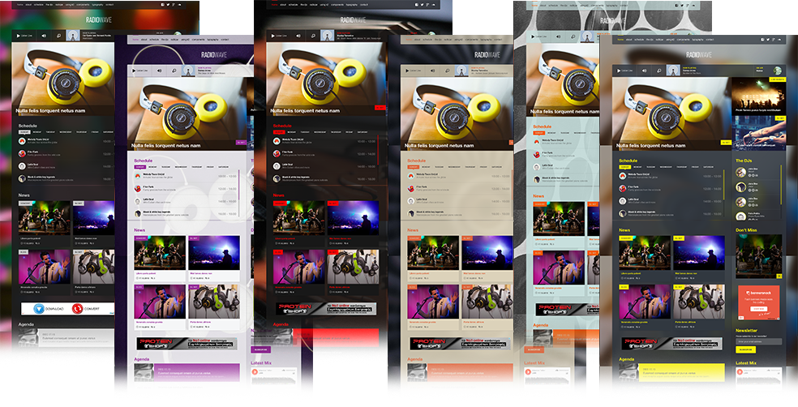Open bannersnack ad in yellow theme sidebar
Viewport: 798px width, 407px height.
coord(759,302)
